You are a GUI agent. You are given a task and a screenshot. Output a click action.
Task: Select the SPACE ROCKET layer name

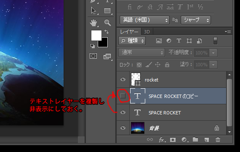click(165, 113)
